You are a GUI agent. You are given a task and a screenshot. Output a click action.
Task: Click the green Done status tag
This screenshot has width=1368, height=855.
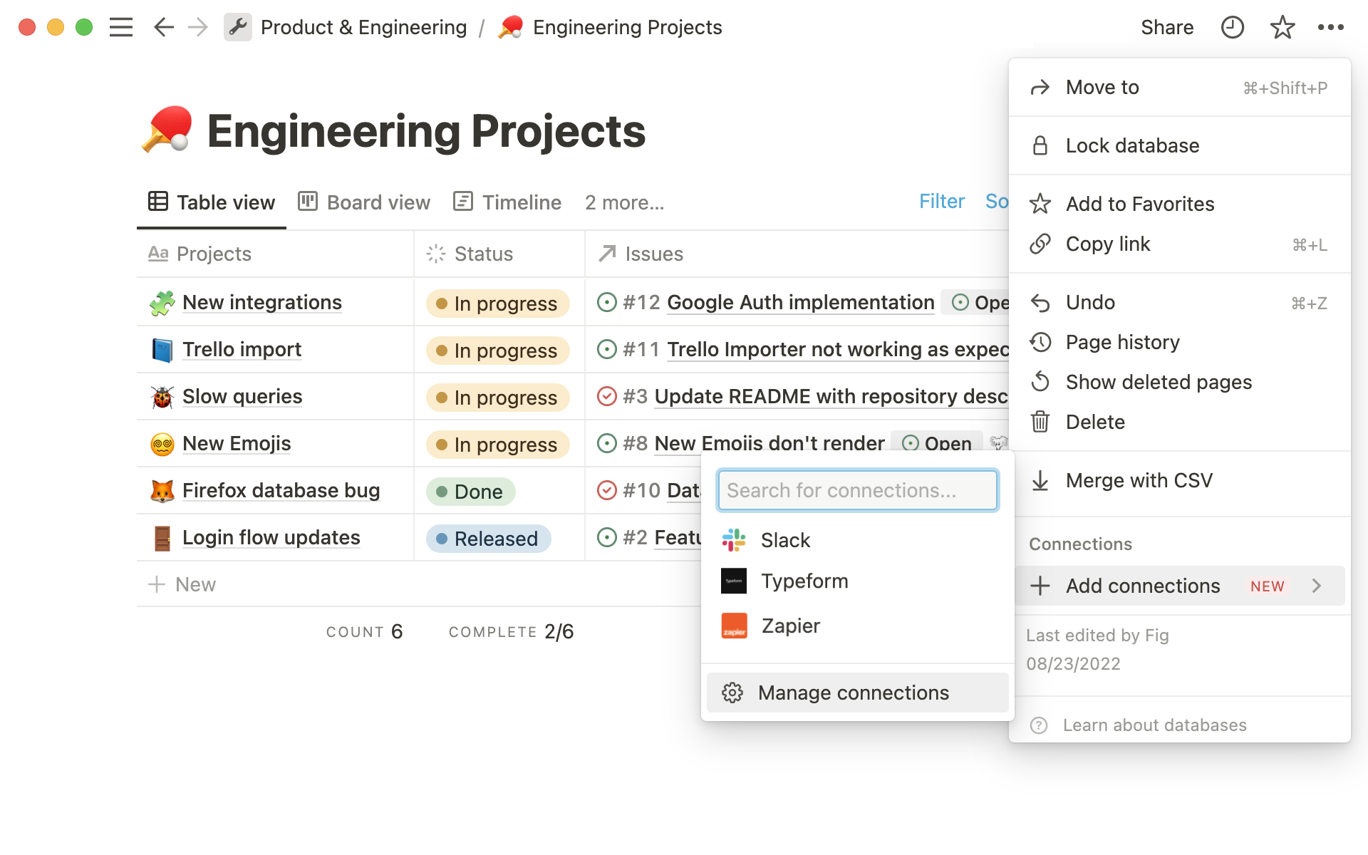pyautogui.click(x=470, y=492)
